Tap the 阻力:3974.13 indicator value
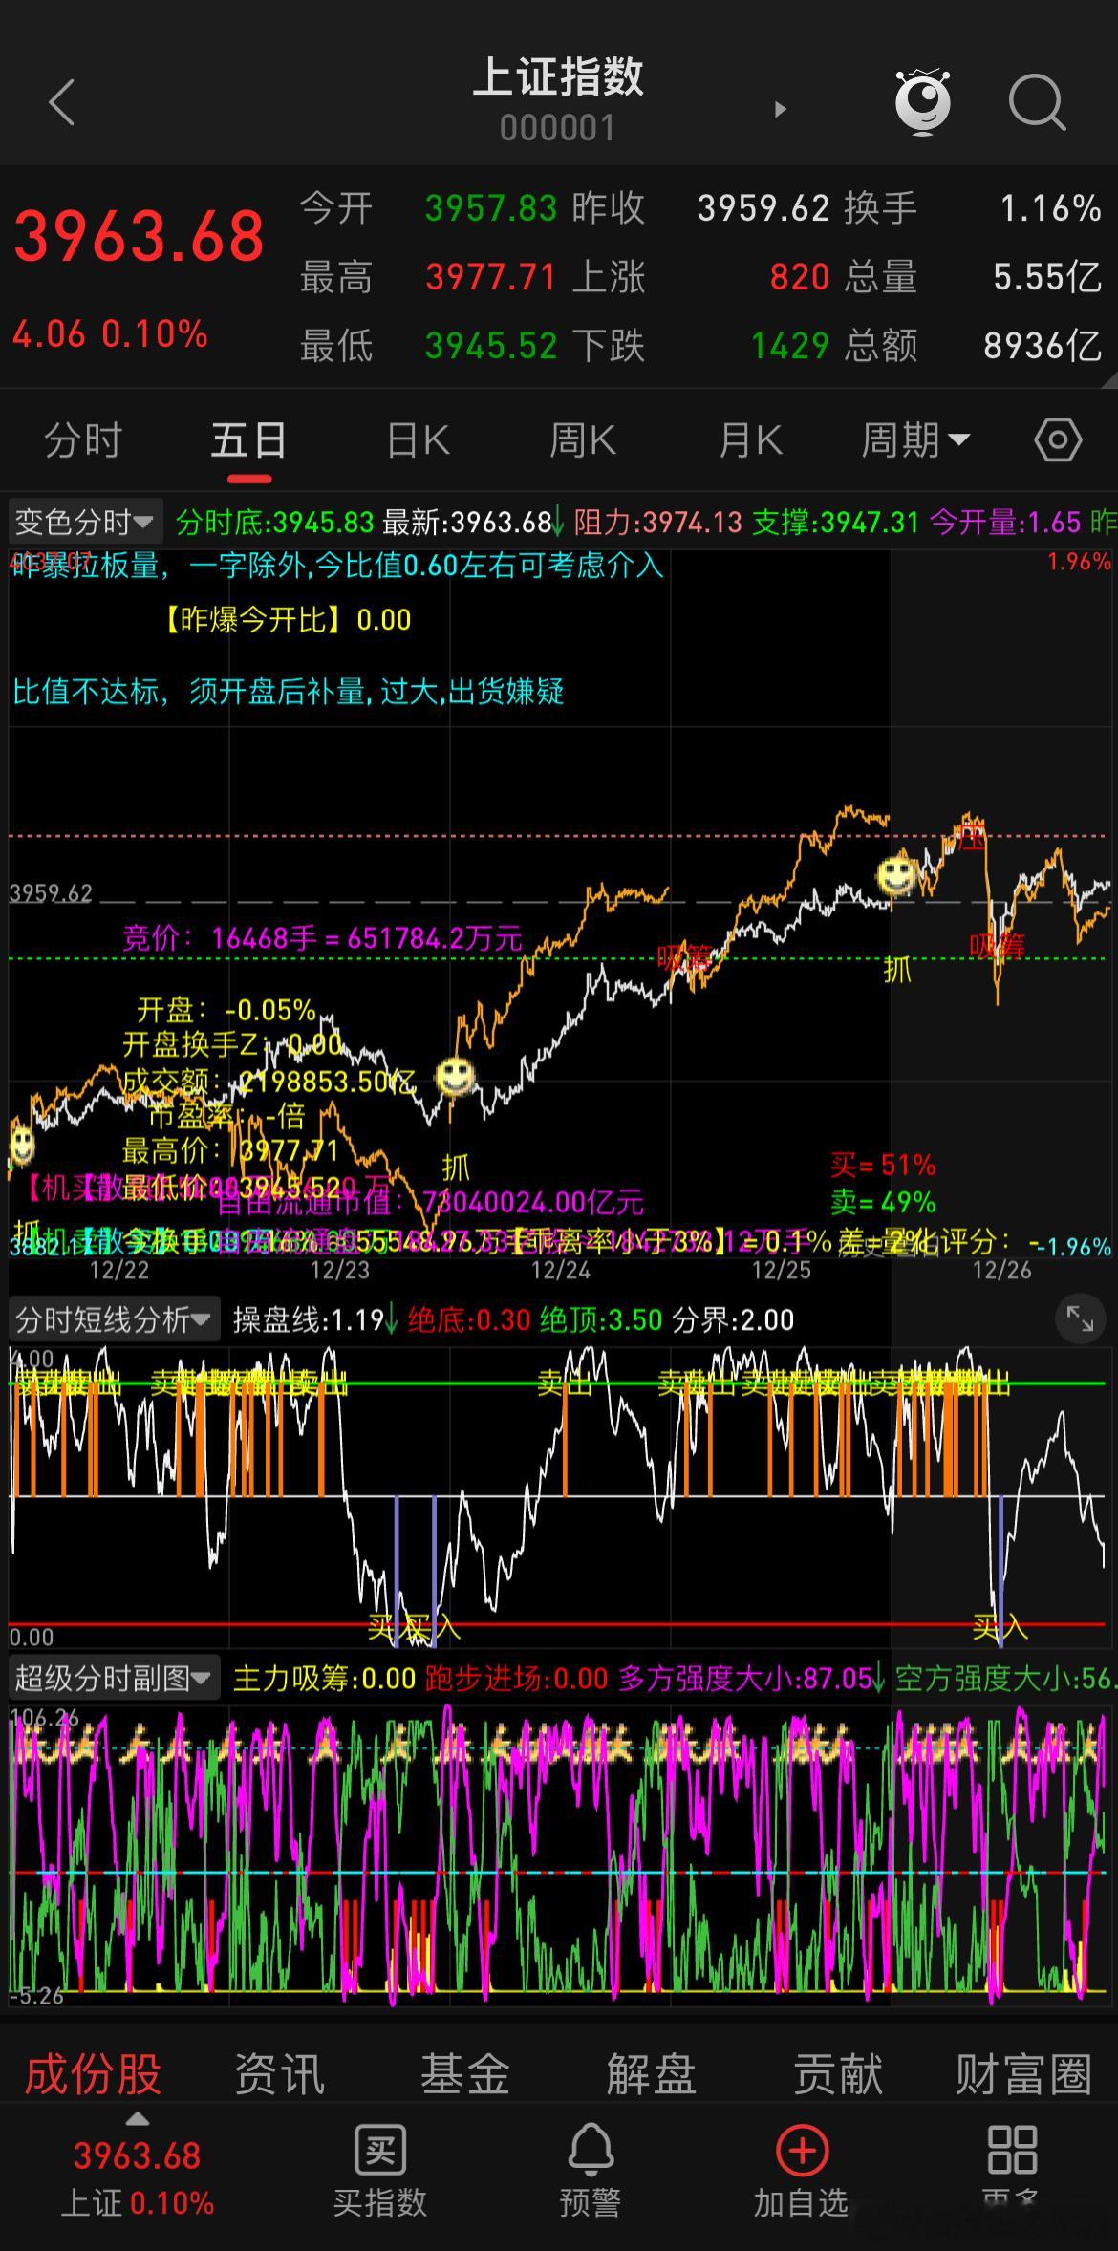The image size is (1118, 2251). click(658, 522)
